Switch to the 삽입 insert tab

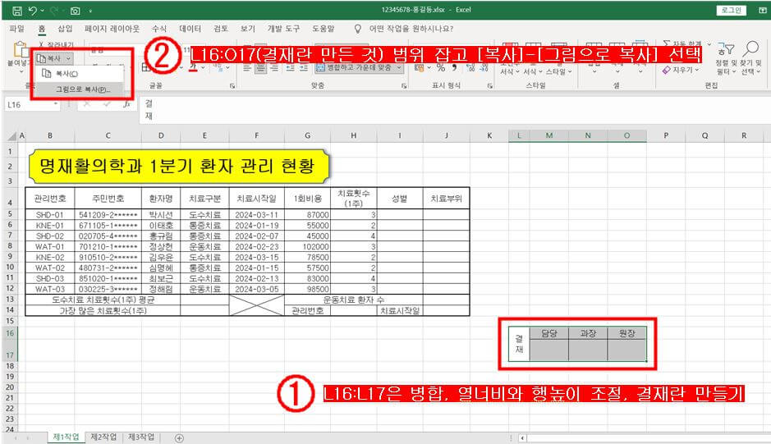coord(65,29)
